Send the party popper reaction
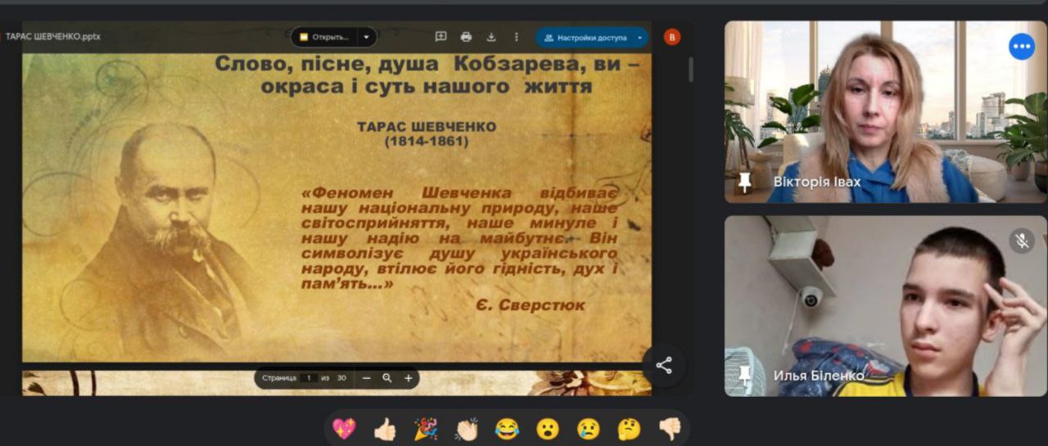1048x446 pixels. [x=426, y=429]
